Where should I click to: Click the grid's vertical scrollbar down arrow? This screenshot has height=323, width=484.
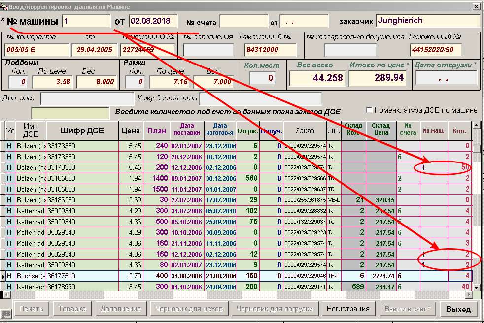click(476, 287)
